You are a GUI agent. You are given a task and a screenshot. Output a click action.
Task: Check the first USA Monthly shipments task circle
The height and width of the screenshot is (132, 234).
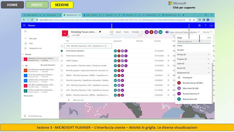62,46
